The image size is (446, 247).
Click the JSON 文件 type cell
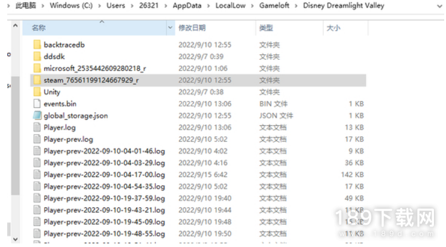(276, 116)
